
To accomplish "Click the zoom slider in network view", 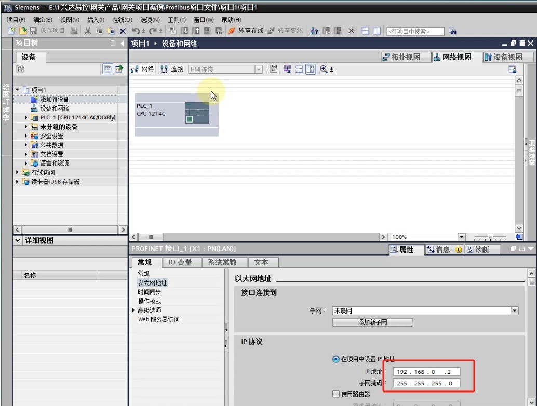I will [490, 237].
